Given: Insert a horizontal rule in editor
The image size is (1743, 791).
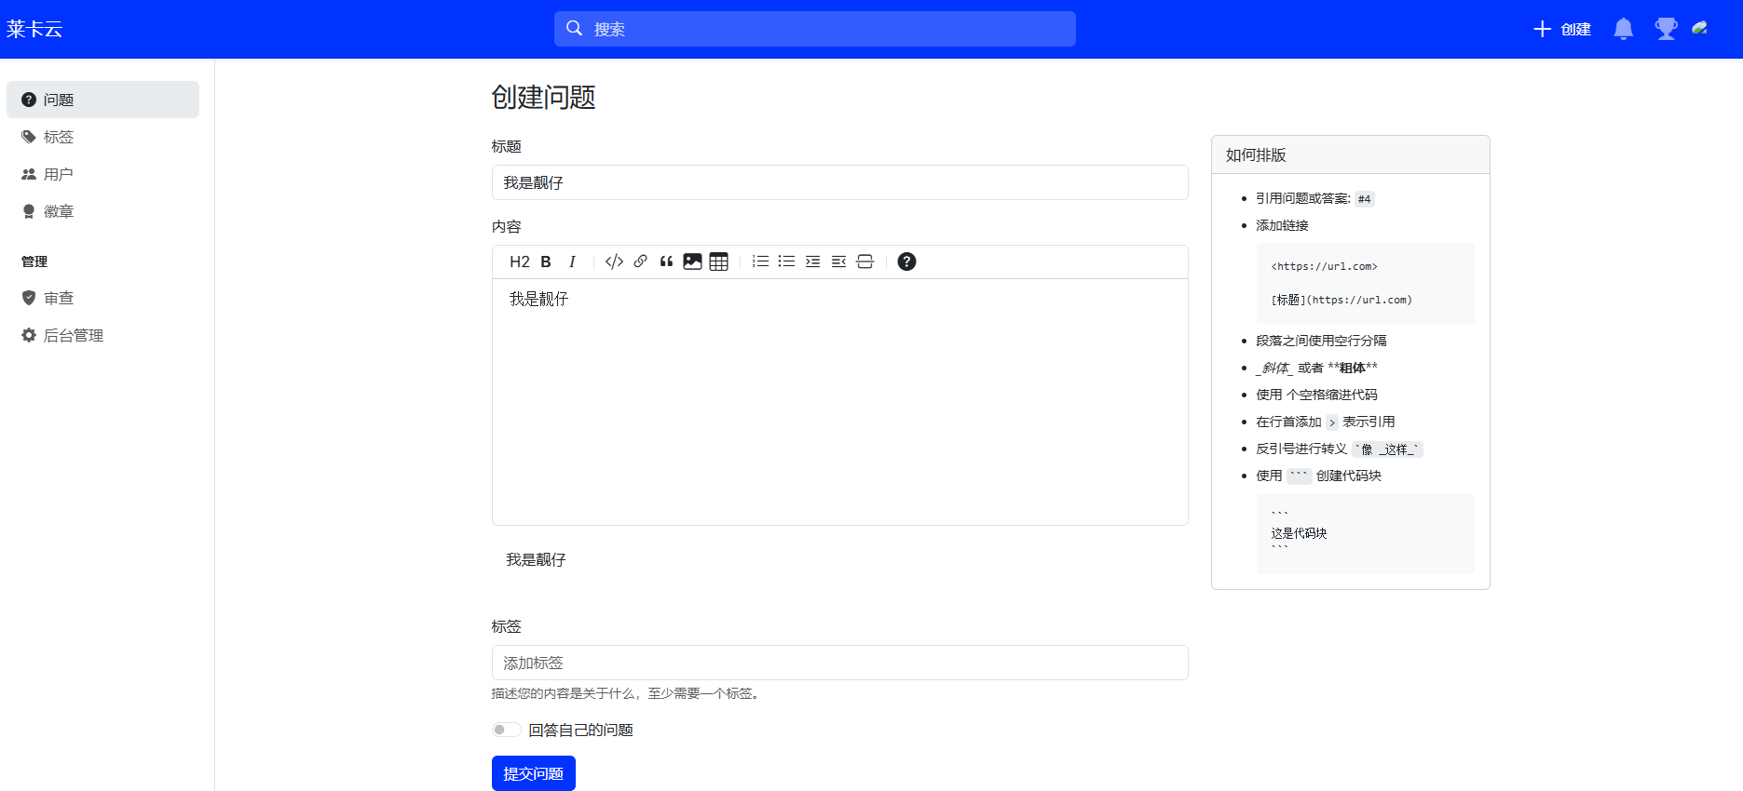Looking at the screenshot, I should pyautogui.click(x=865, y=261).
